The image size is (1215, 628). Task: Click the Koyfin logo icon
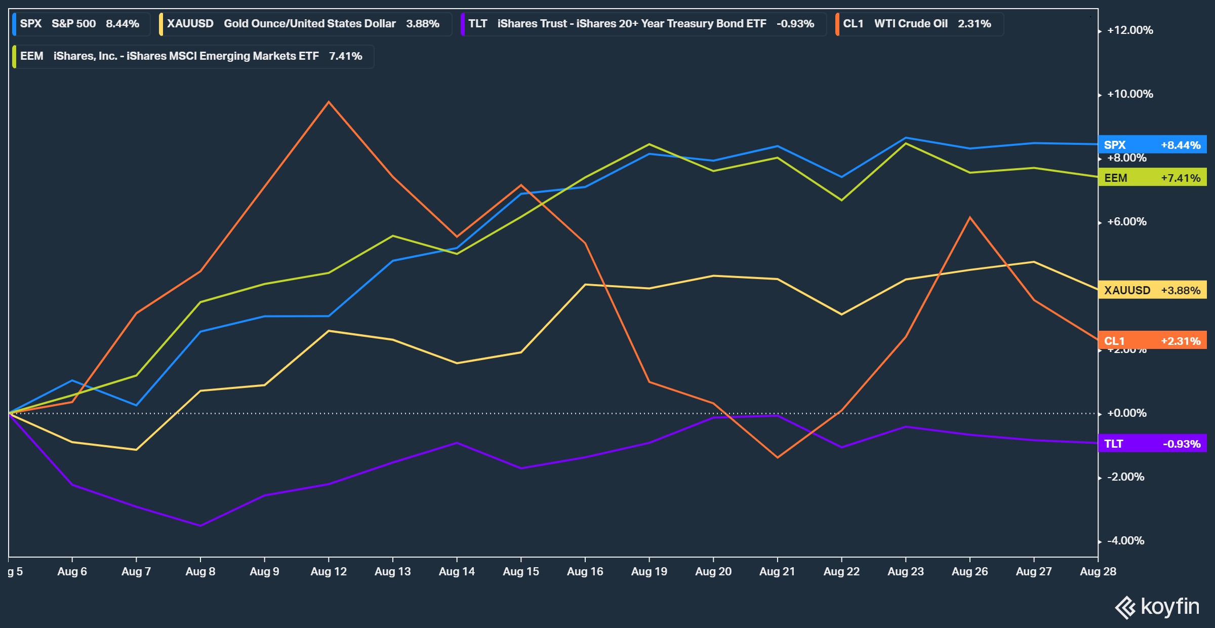[x=1126, y=607]
